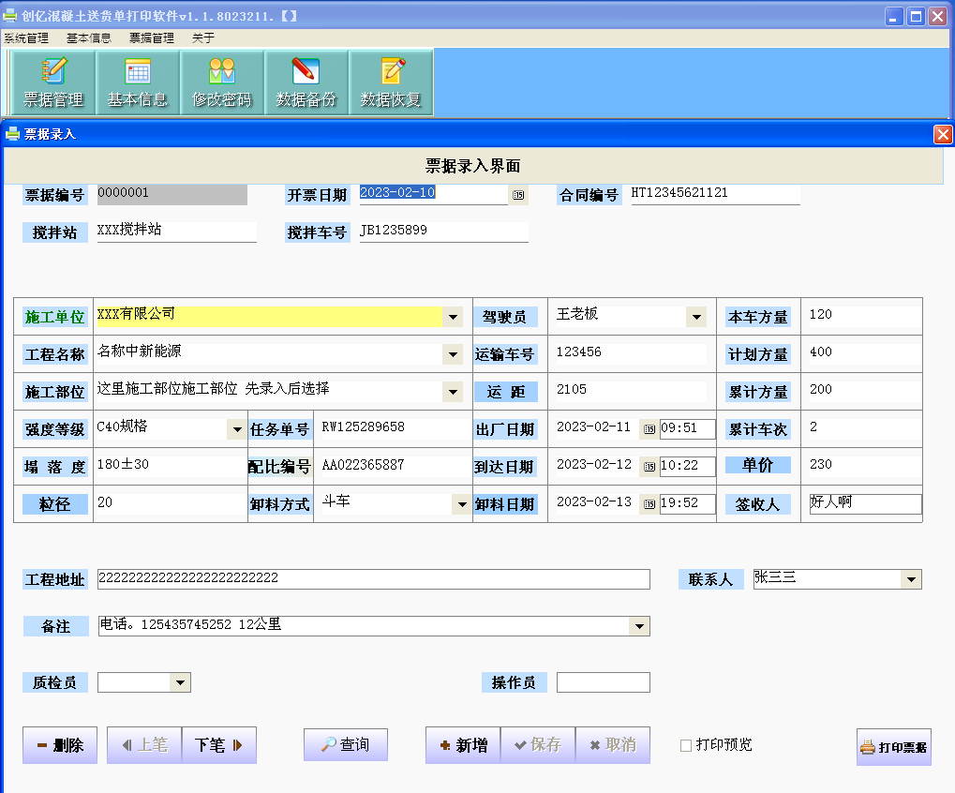Close the 票据录入 sub-window
The image size is (955, 793).
[x=943, y=134]
